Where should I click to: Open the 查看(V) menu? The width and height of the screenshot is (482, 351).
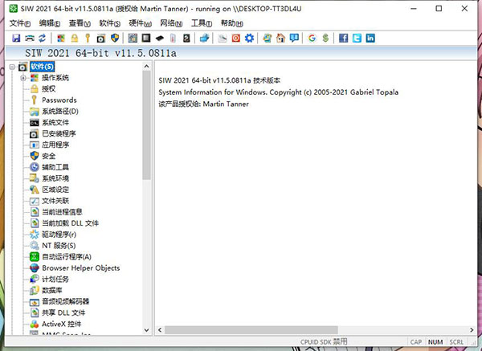coord(80,23)
